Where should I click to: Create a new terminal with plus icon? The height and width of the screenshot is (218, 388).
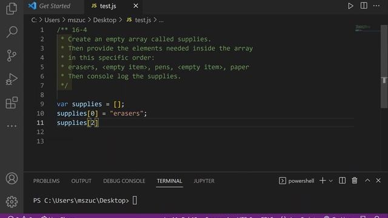[x=323, y=180]
